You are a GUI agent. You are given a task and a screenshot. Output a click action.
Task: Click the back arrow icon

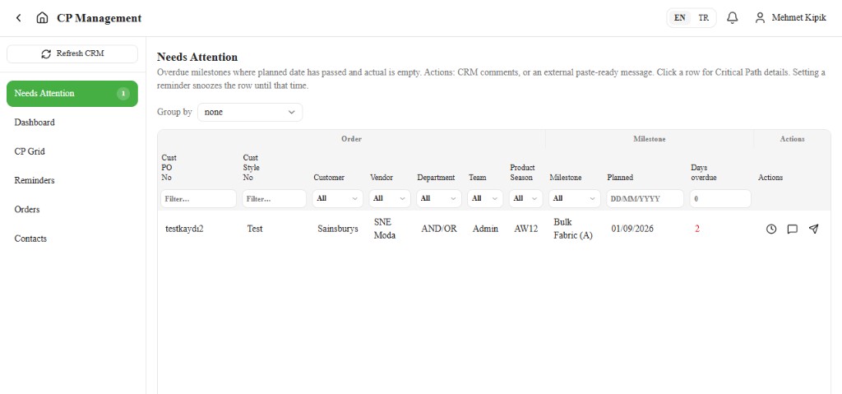point(19,18)
